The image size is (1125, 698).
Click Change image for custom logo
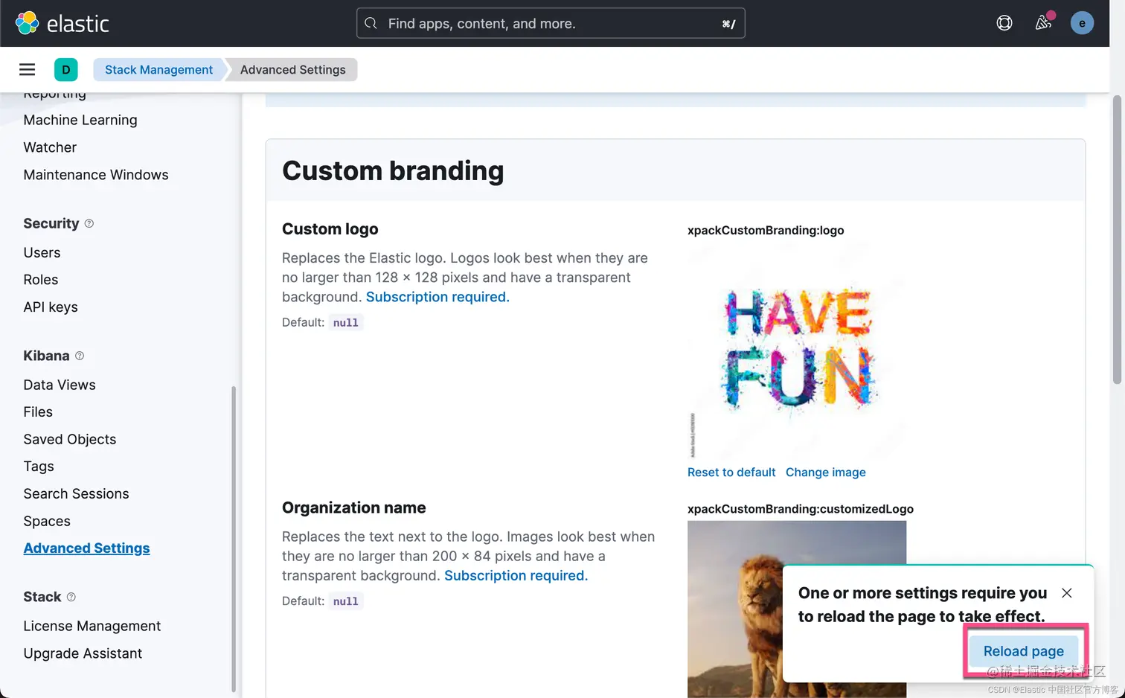click(826, 473)
